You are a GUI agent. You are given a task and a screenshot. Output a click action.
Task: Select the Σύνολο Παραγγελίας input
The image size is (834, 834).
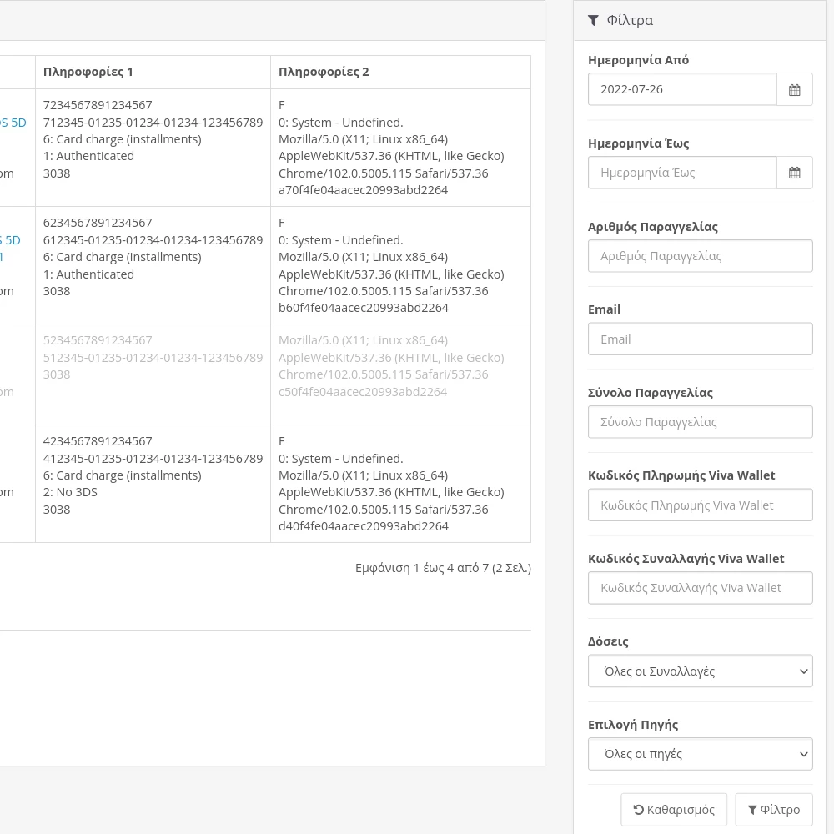pyautogui.click(x=700, y=422)
